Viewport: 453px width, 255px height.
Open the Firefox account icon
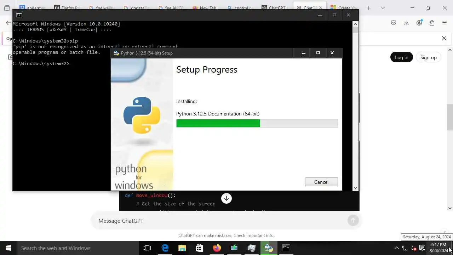coord(419,23)
